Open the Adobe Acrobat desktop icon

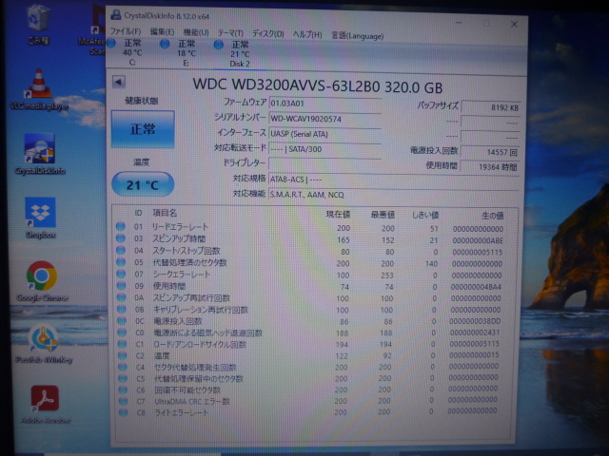46,405
